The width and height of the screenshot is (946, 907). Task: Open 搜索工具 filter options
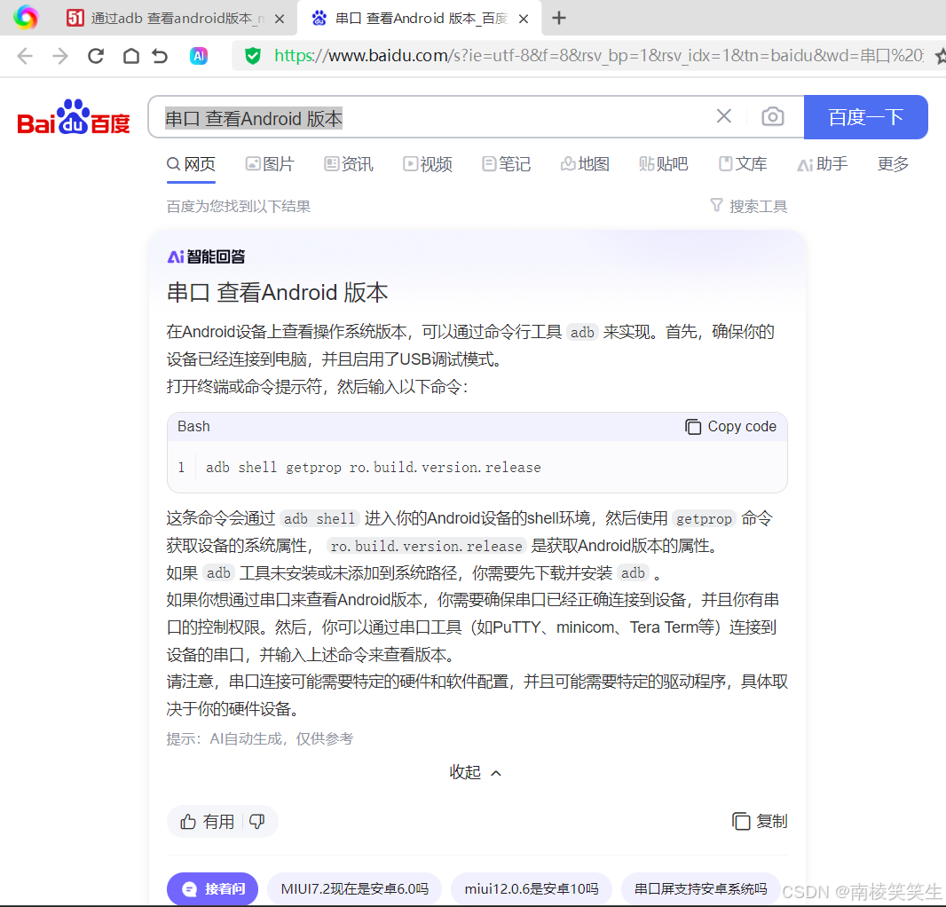coord(749,207)
